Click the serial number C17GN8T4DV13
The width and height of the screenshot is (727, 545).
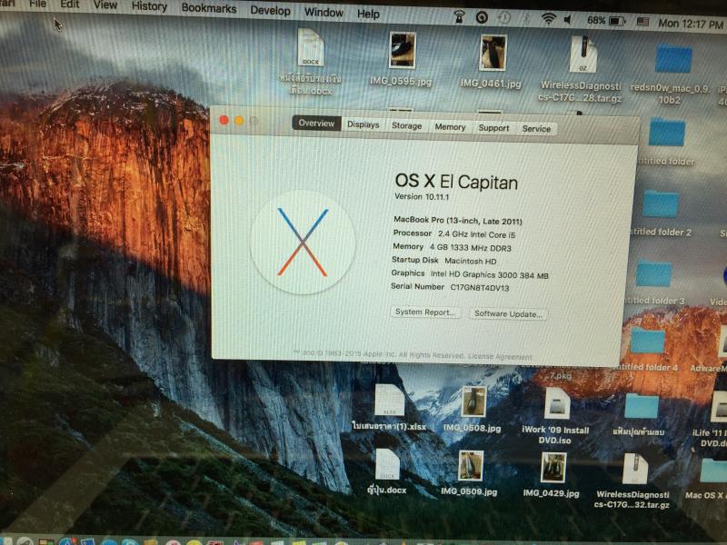coord(480,288)
